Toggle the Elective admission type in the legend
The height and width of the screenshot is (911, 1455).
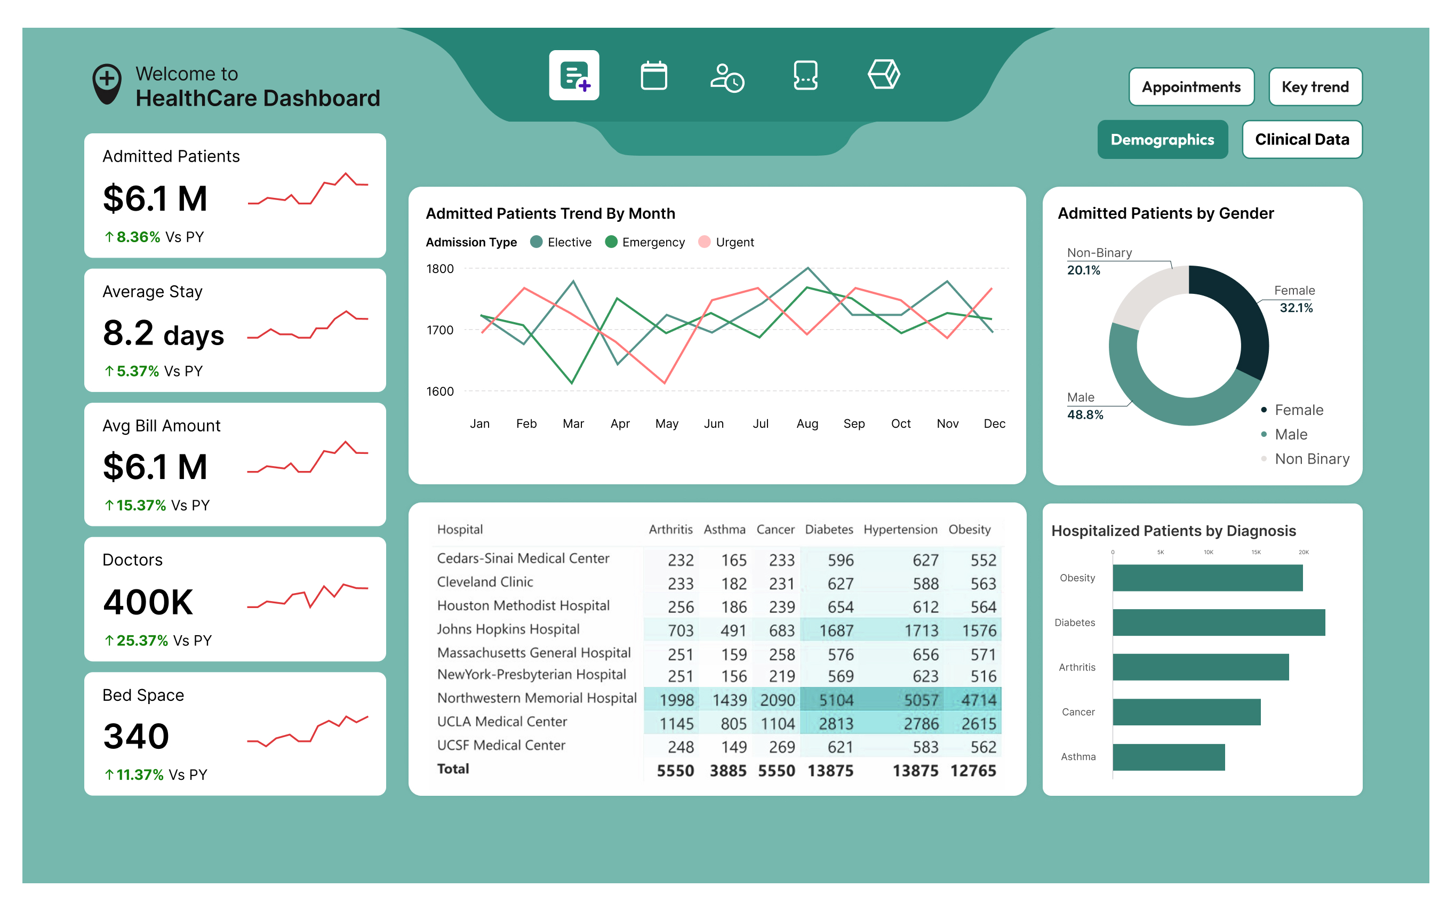pos(561,242)
